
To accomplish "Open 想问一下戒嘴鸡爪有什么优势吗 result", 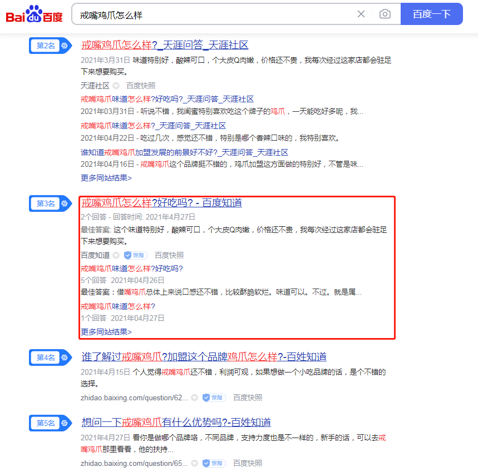I will coord(176,423).
